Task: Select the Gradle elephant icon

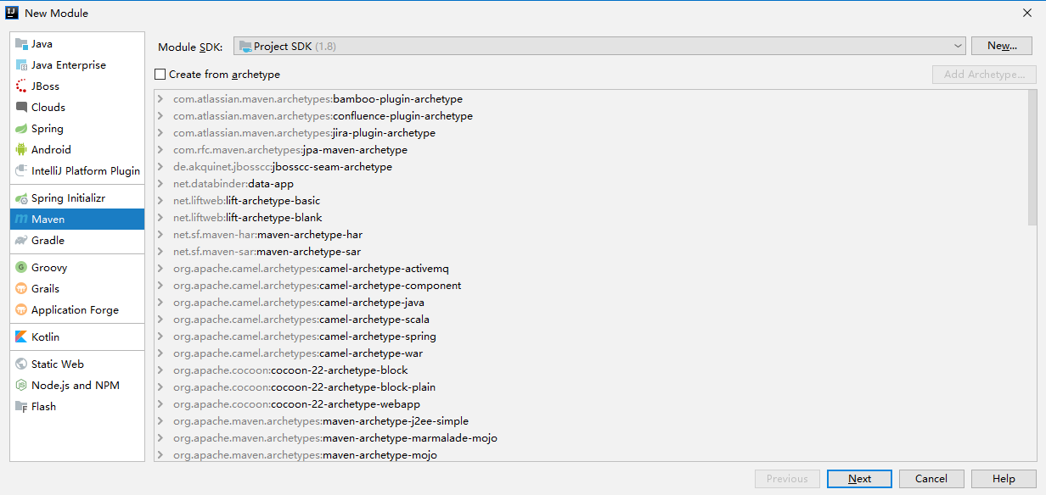Action: coord(21,241)
